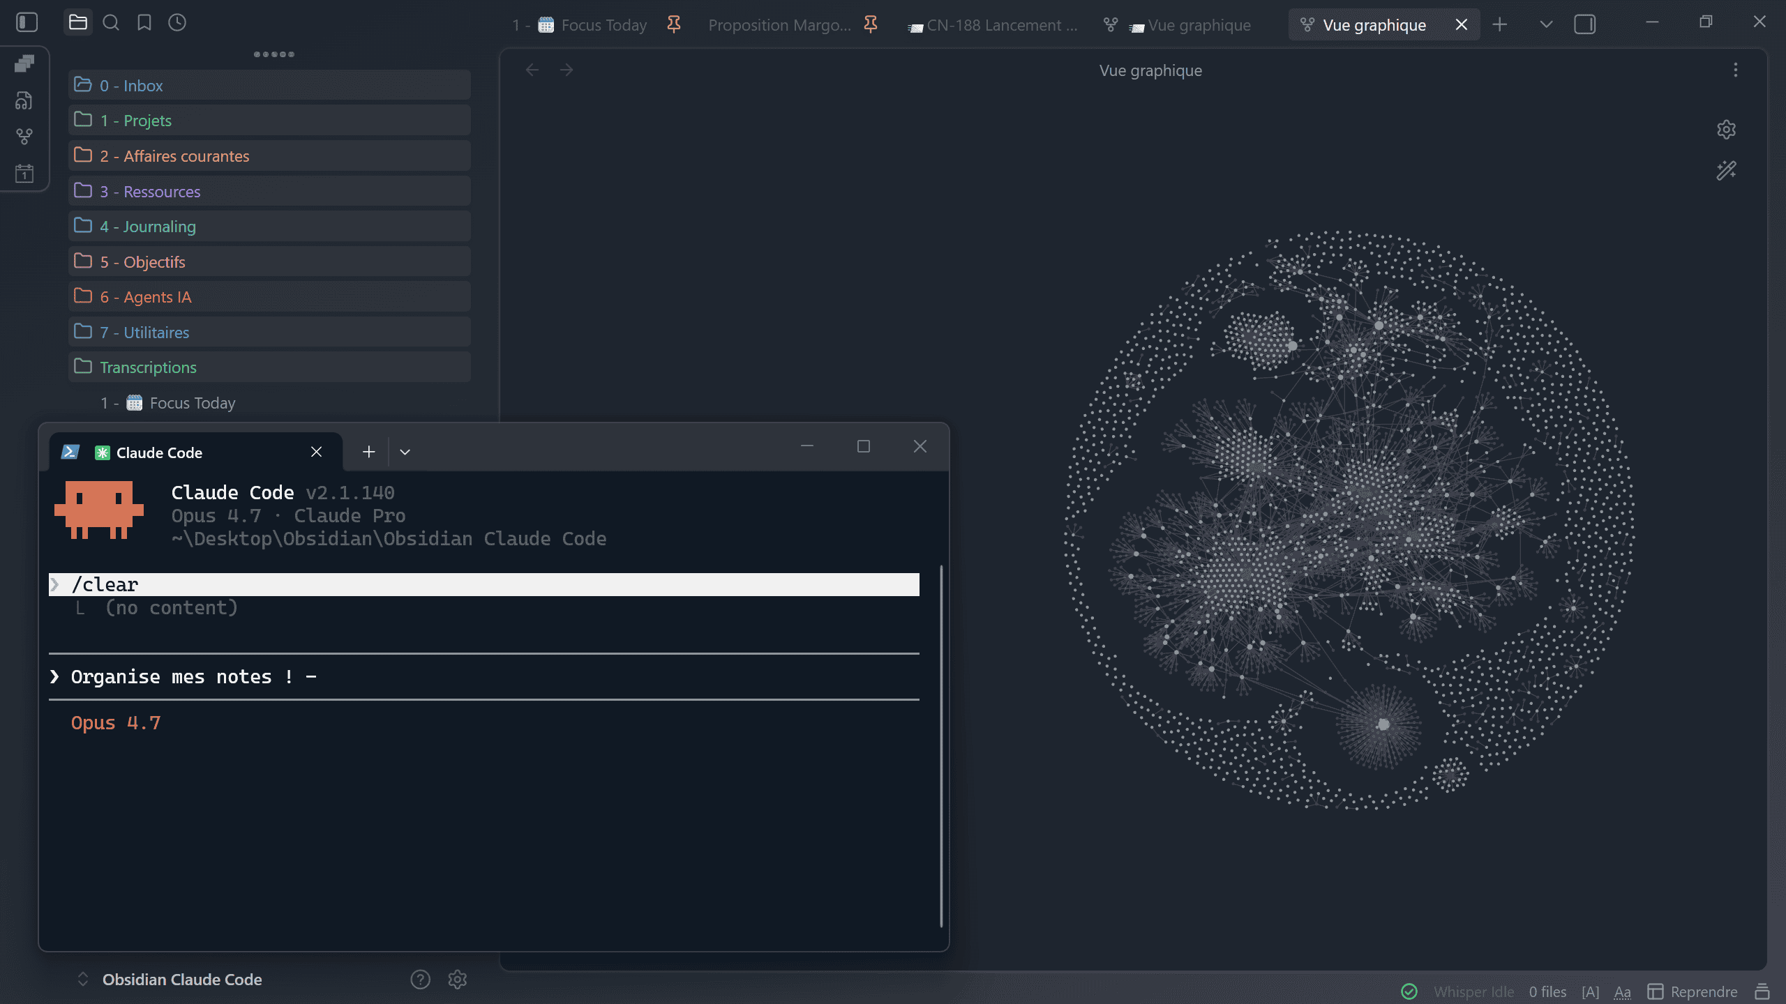Open a new terminal tab with plus

pyautogui.click(x=369, y=452)
